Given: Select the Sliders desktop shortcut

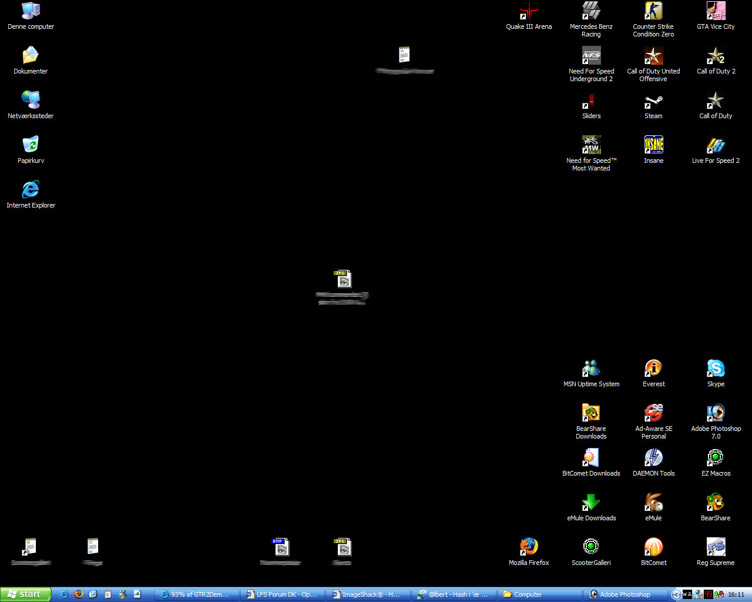Looking at the screenshot, I should (591, 105).
